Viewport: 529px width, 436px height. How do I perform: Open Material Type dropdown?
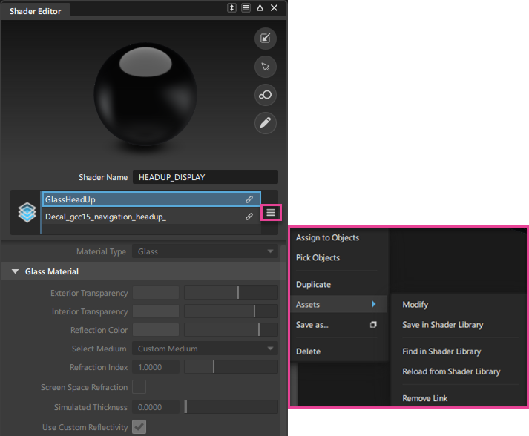point(205,251)
